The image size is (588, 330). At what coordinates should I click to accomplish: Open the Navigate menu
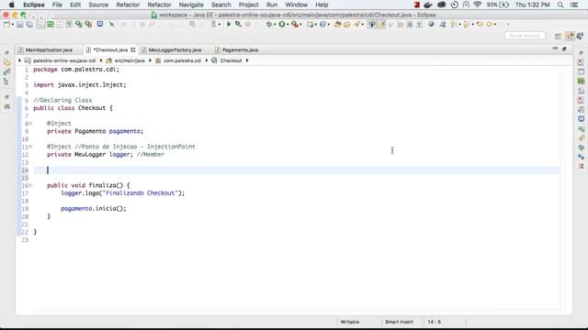coord(191,5)
